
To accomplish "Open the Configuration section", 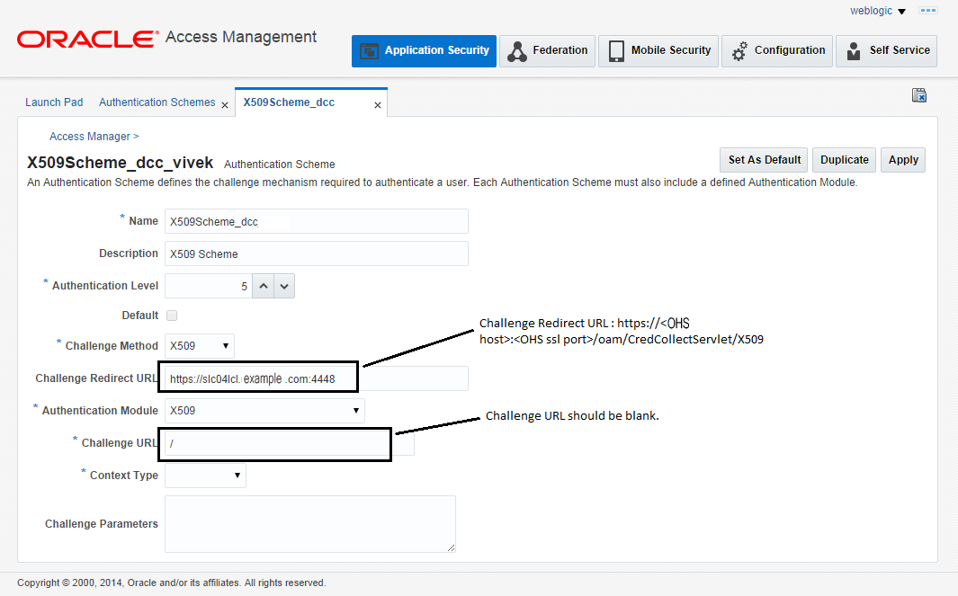I will coord(777,50).
